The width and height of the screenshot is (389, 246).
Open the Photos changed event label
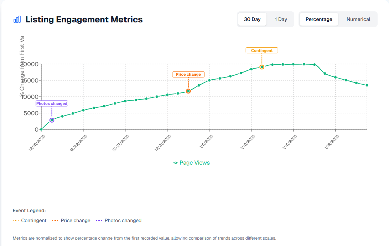point(52,103)
